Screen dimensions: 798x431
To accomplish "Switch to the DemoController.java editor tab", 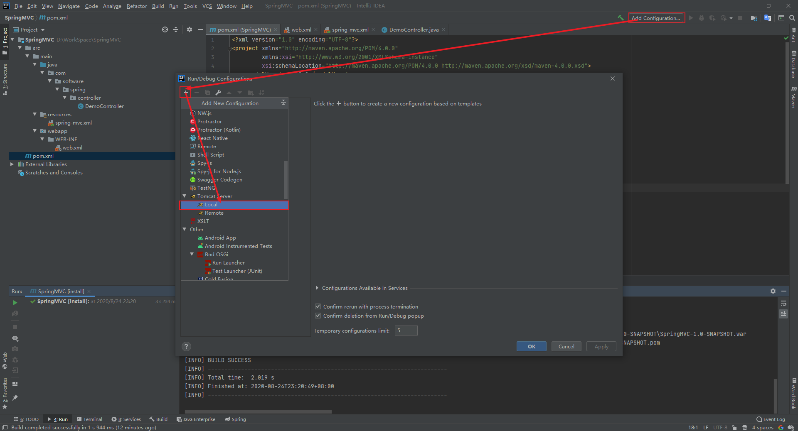I will click(414, 29).
